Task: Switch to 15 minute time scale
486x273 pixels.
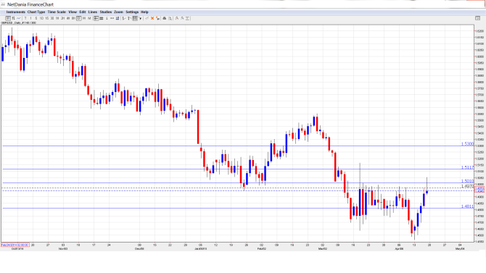Action: tap(47, 19)
